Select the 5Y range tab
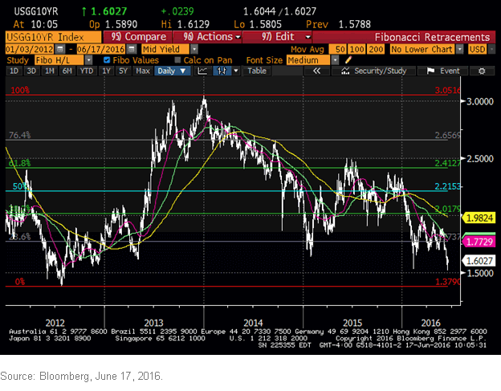This screenshot has height=391, width=501. click(124, 71)
